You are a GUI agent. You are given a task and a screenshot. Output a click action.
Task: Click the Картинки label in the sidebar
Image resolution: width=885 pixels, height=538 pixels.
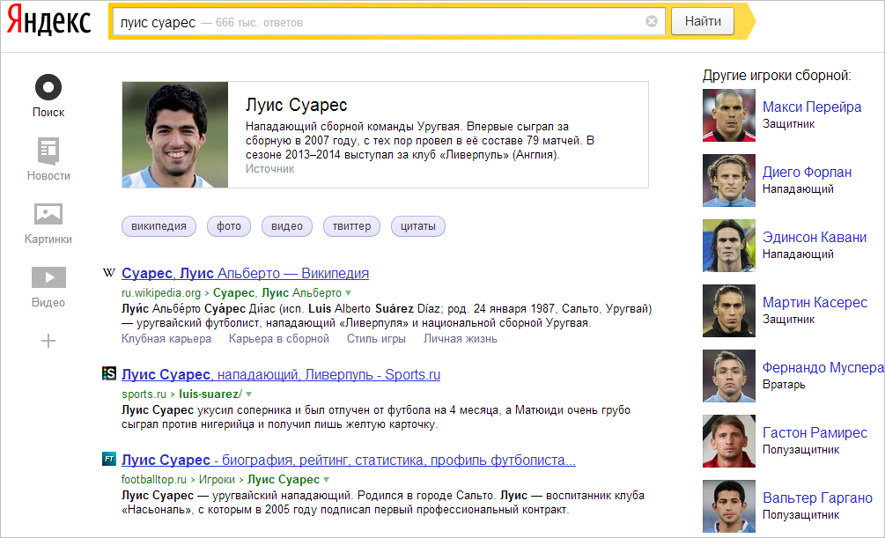pos(48,240)
